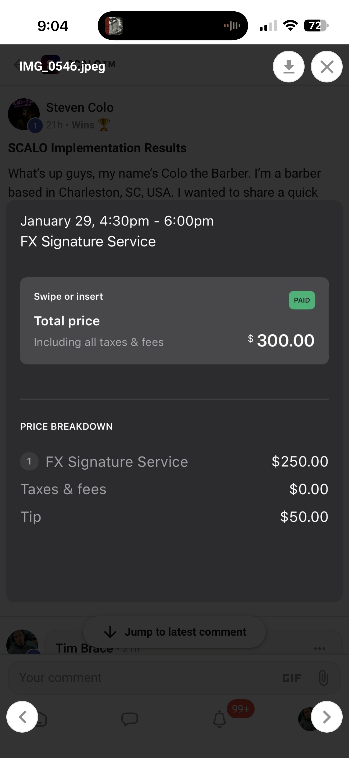Select the FX Signature Service line item
Screen dimensions: 349x758
click(117, 462)
